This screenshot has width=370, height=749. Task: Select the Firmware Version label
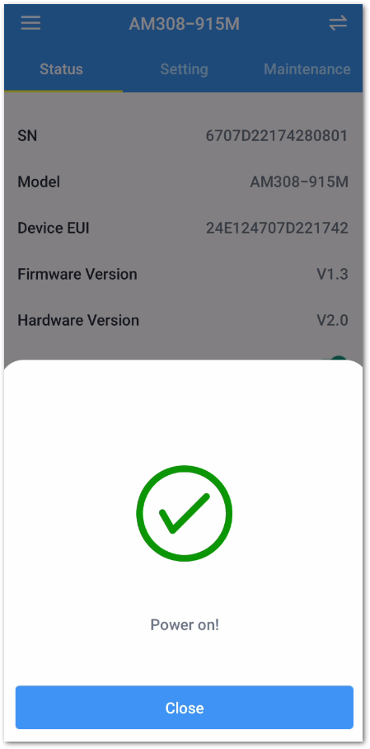tap(77, 274)
